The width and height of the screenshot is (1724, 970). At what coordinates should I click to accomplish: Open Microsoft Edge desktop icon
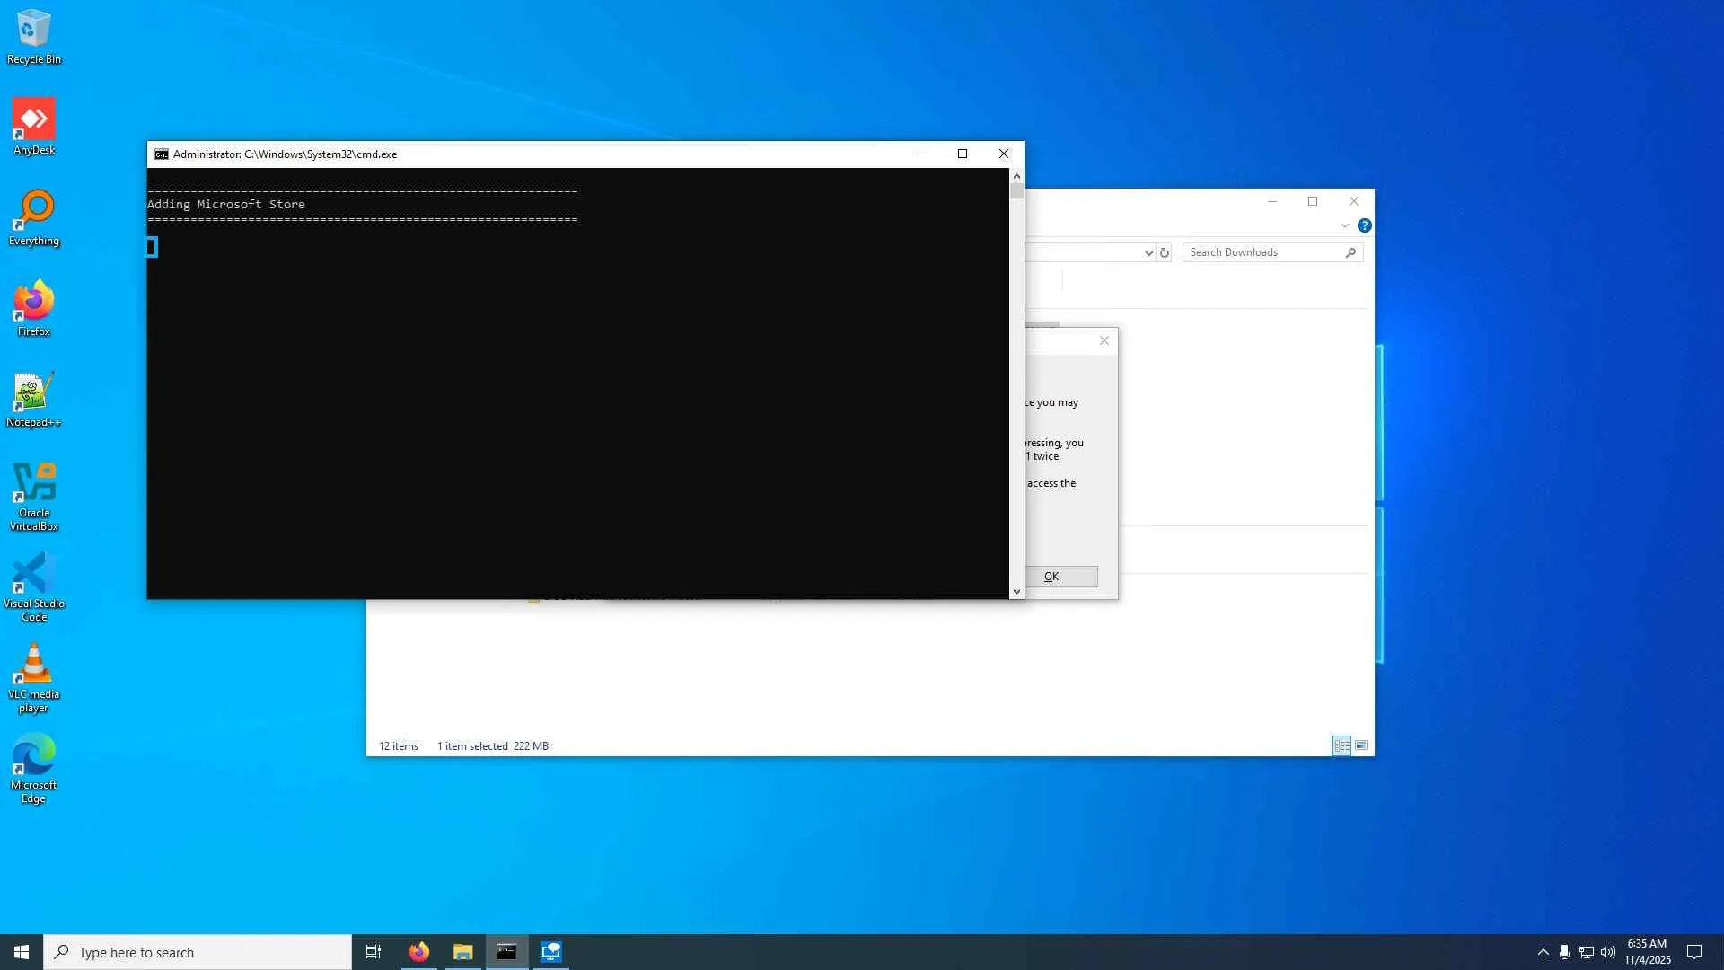(34, 767)
